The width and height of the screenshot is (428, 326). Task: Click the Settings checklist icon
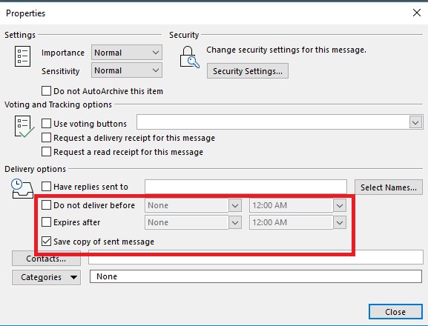pos(23,56)
